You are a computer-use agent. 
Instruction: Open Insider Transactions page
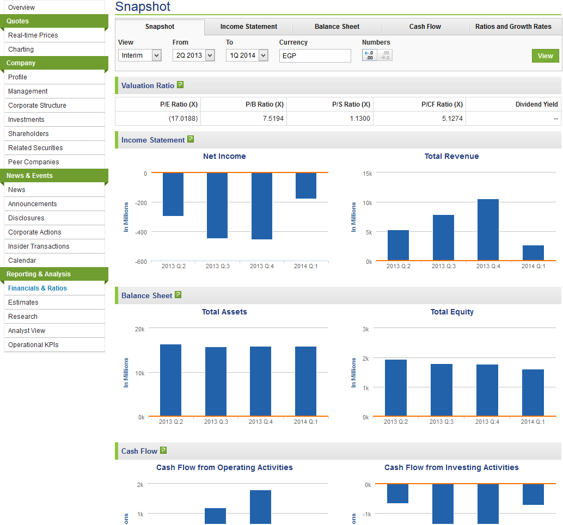39,246
